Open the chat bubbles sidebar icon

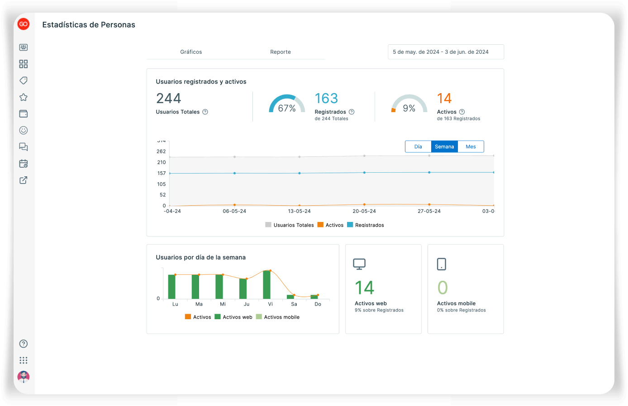24,147
